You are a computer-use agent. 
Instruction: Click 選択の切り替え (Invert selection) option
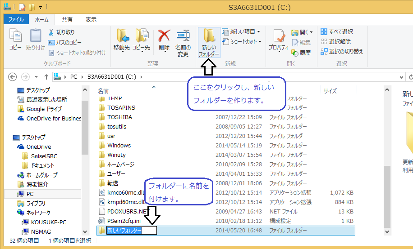pos(341,52)
